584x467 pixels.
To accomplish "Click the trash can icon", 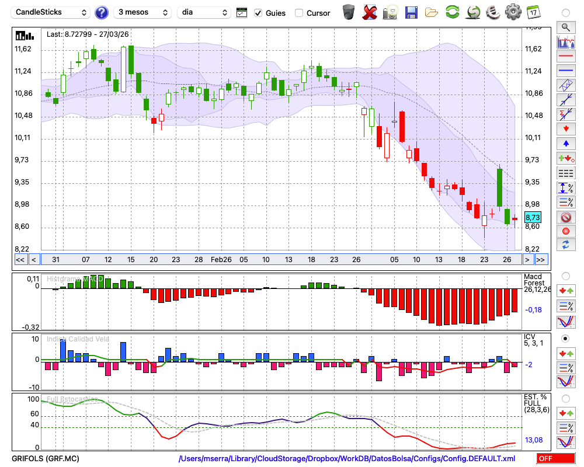I will click(x=349, y=12).
